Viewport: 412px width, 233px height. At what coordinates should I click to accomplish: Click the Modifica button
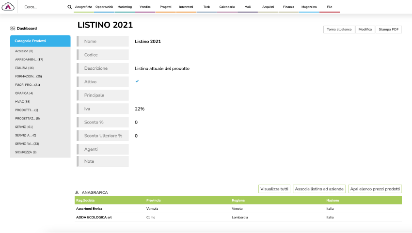(365, 30)
